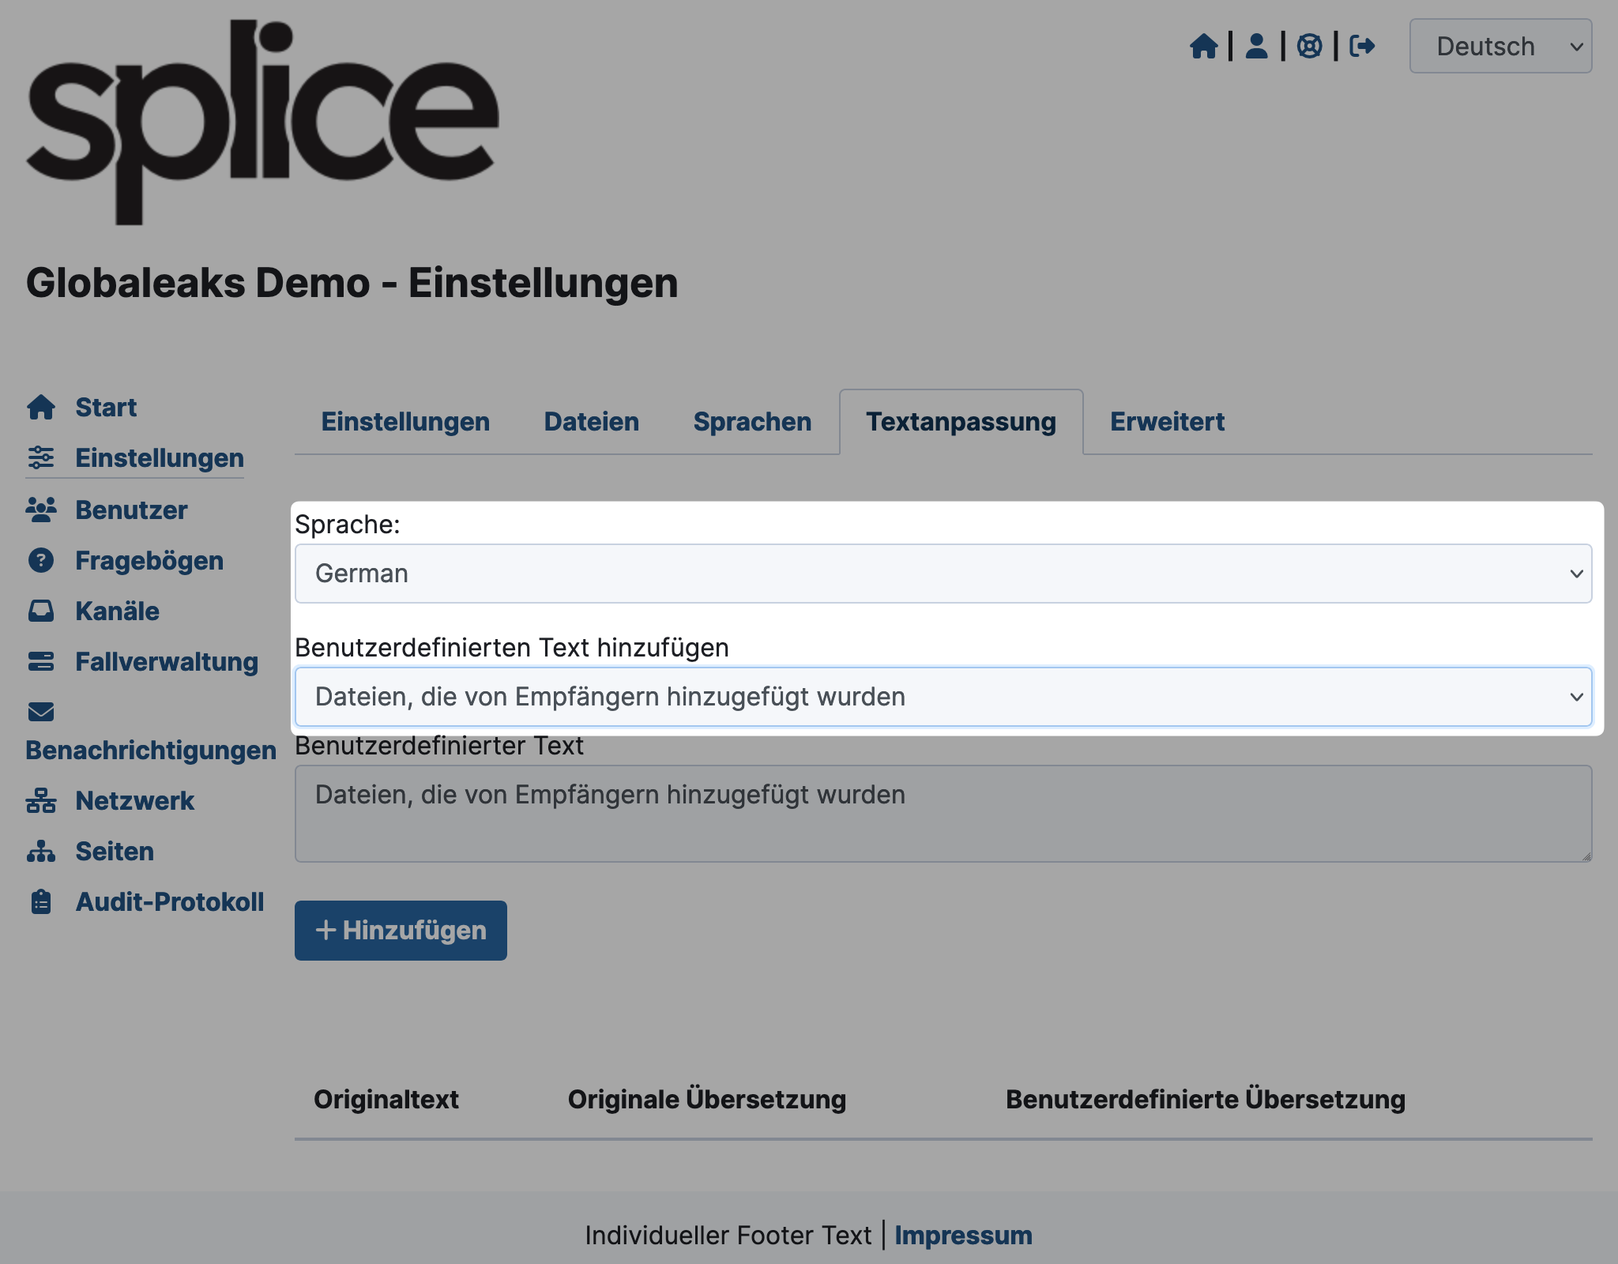
Task: Select the Textanpassung tab
Action: point(961,422)
